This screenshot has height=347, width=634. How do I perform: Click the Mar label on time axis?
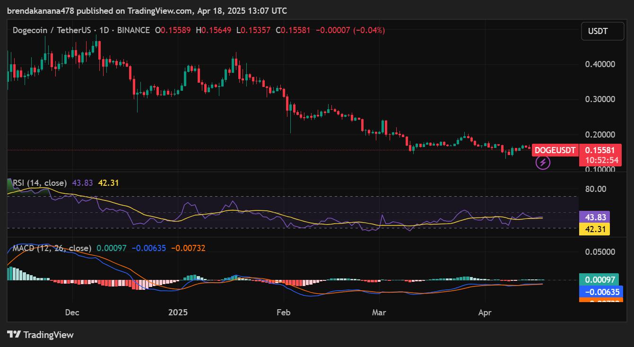(x=379, y=312)
